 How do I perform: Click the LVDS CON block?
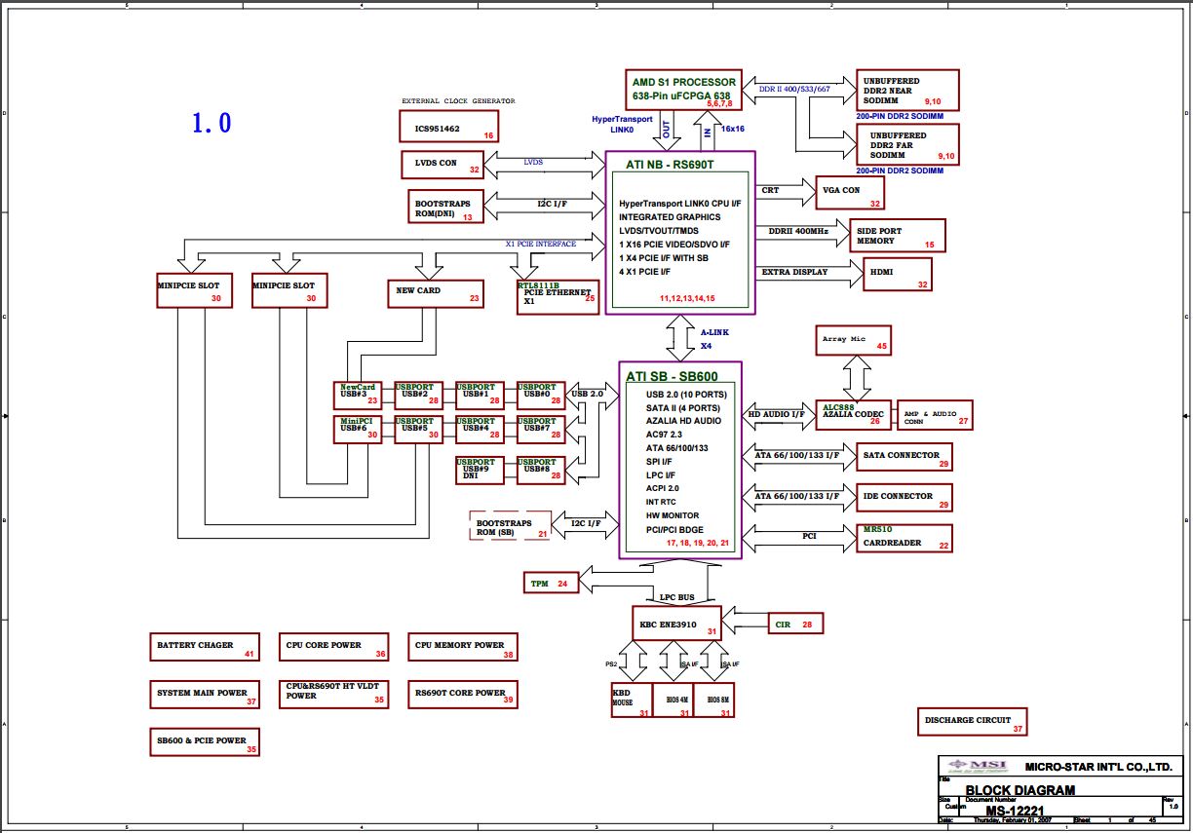pos(443,165)
